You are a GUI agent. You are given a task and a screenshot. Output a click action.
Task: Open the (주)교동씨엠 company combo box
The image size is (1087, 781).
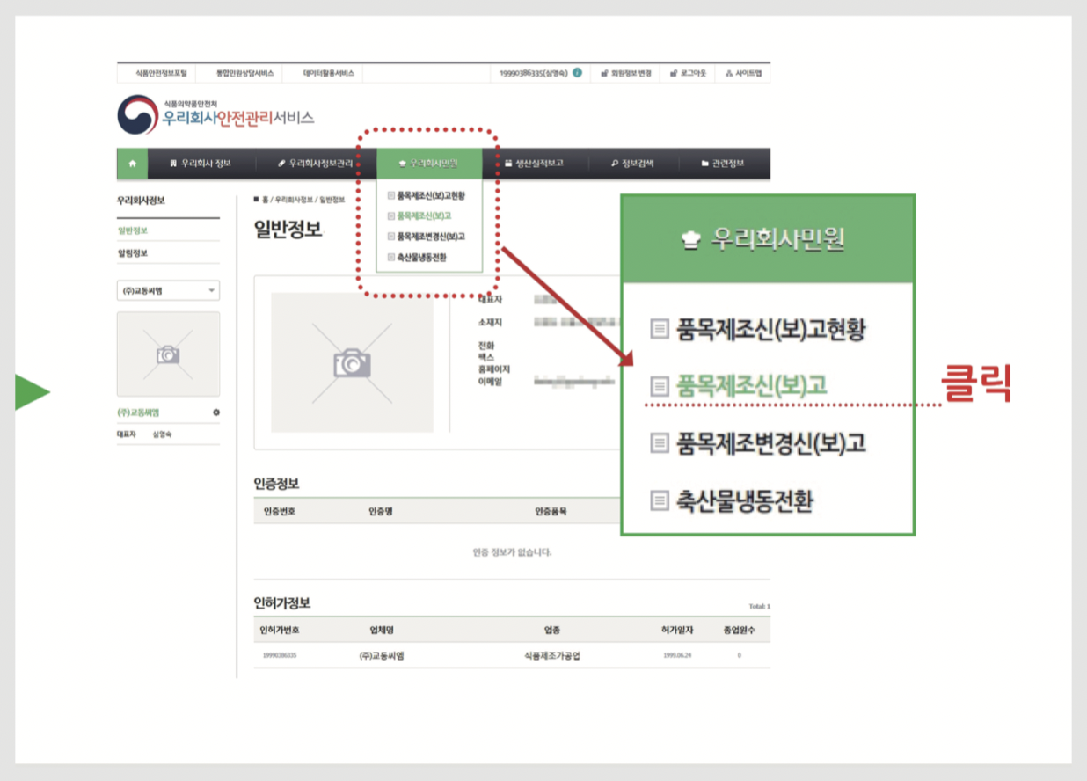pos(168,290)
